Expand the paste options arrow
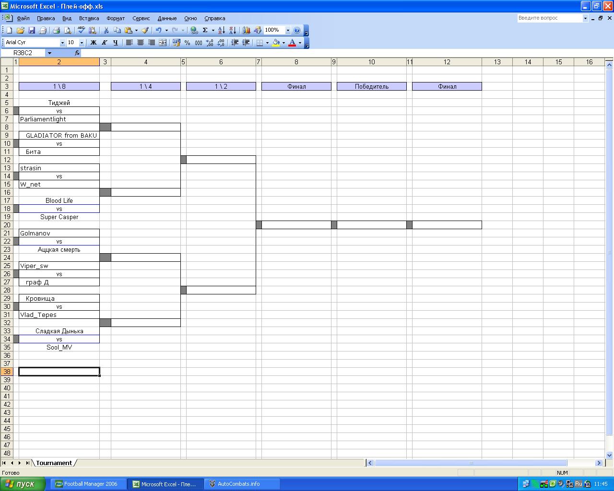 pos(136,30)
